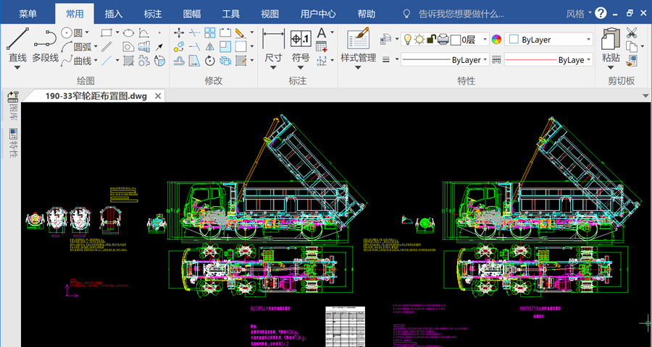Image resolution: width=652 pixels, height=347 pixels.
Task: Choose the 圆弧 arc tool
Action: tap(77, 46)
